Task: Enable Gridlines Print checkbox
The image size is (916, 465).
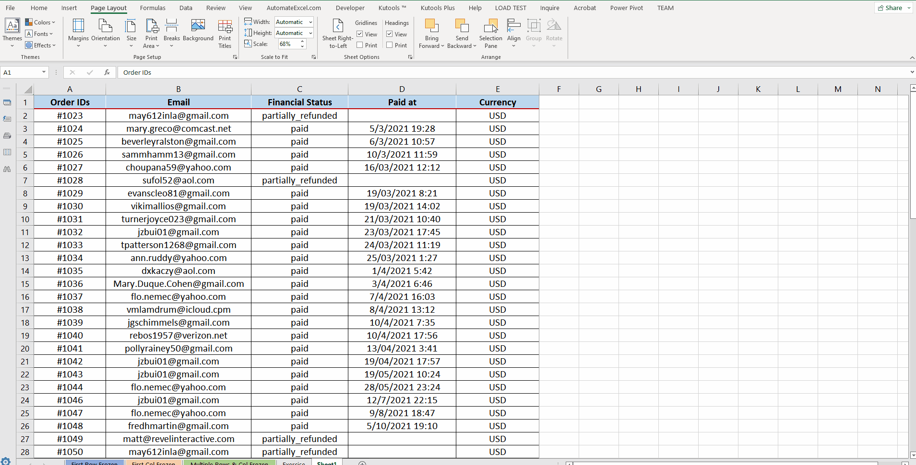Action: click(360, 45)
